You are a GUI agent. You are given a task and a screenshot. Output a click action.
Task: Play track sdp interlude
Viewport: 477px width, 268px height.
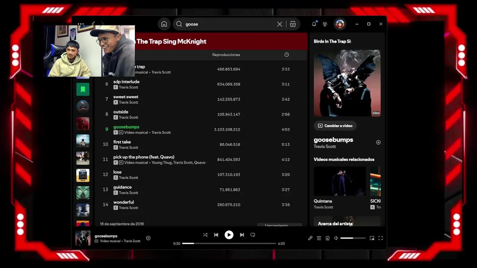click(x=201, y=84)
